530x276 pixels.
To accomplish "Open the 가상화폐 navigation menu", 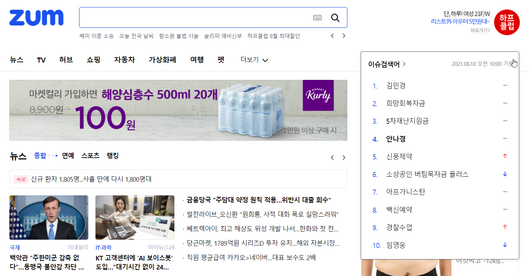I will coord(162,60).
